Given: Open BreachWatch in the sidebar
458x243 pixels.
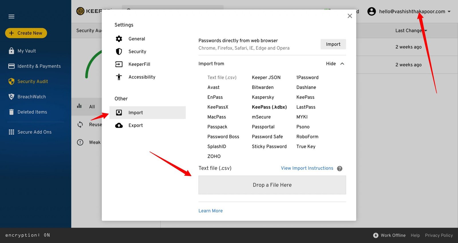Looking at the screenshot, I should 31,97.
